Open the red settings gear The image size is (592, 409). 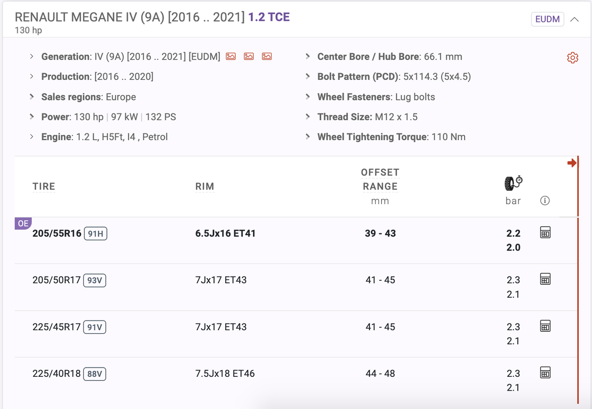click(573, 58)
